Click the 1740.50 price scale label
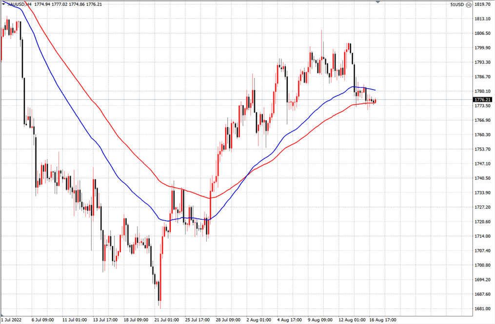Image resolution: width=495 pixels, height=324 pixels. pyautogui.click(x=483, y=178)
